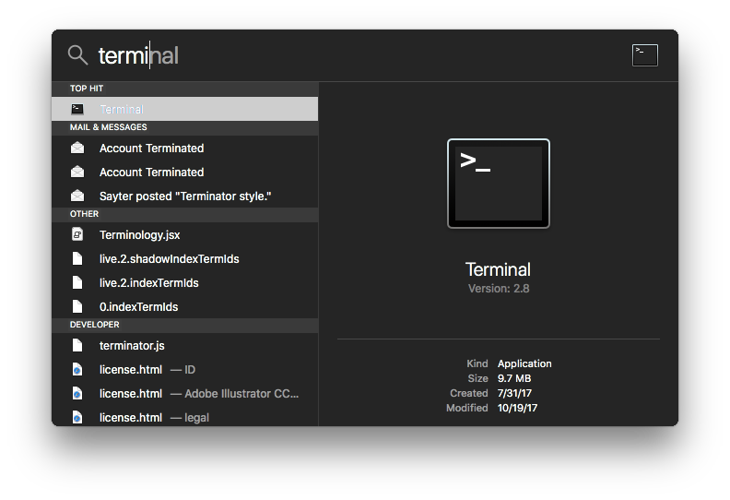Click the Spotlight magnifying glass icon
This screenshot has height=500, width=730.
coord(77,55)
